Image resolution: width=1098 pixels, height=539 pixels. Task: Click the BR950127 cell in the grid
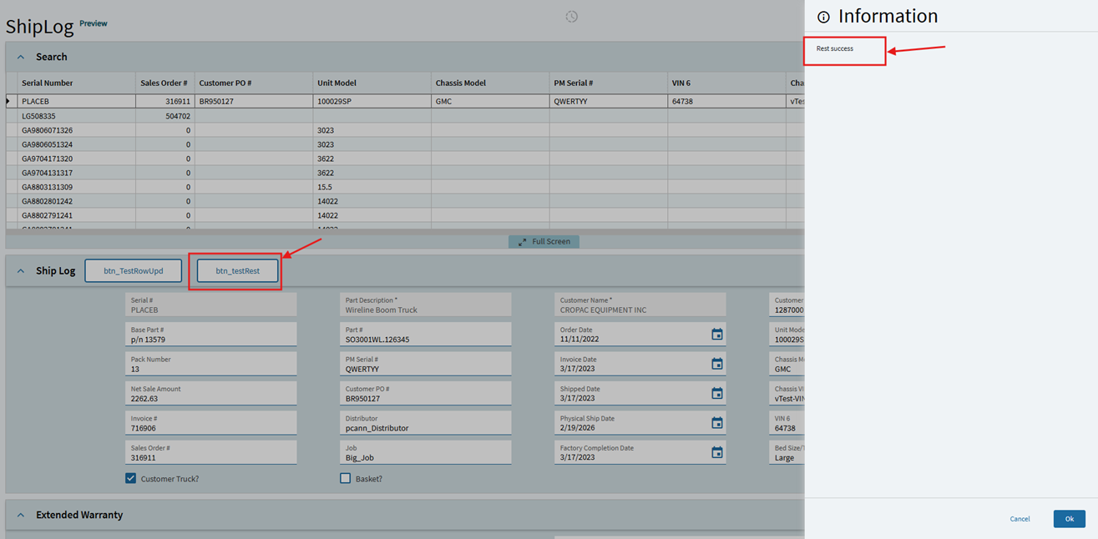253,102
